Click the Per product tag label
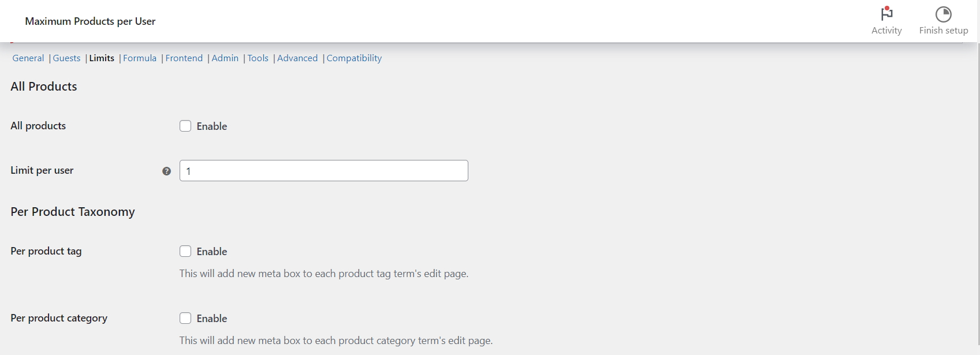The image size is (980, 355). tap(46, 251)
